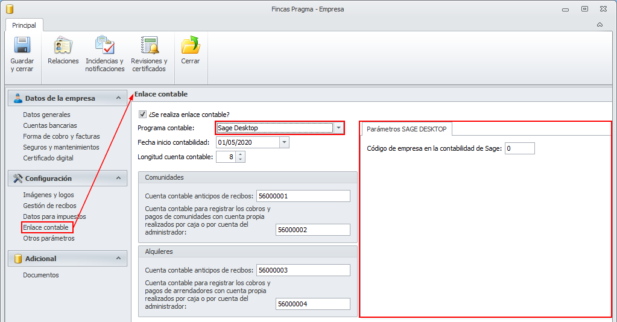Open Forma de cobro y facturas
Viewport: 617px width, 322px height.
click(62, 136)
